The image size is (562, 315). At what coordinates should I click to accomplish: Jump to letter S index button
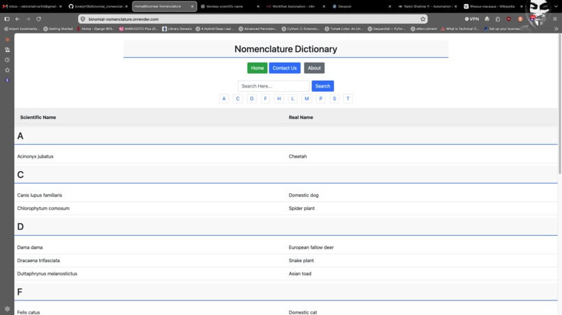click(x=335, y=99)
